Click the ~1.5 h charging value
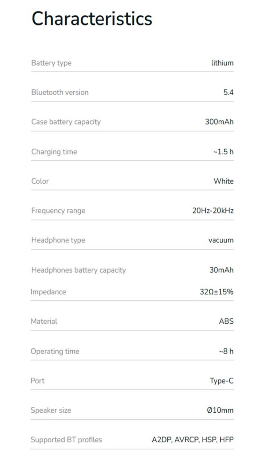The width and height of the screenshot is (262, 455). 223,152
